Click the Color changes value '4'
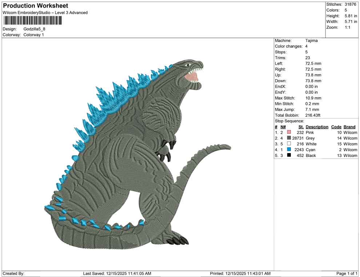360x277 pixels. (307, 47)
